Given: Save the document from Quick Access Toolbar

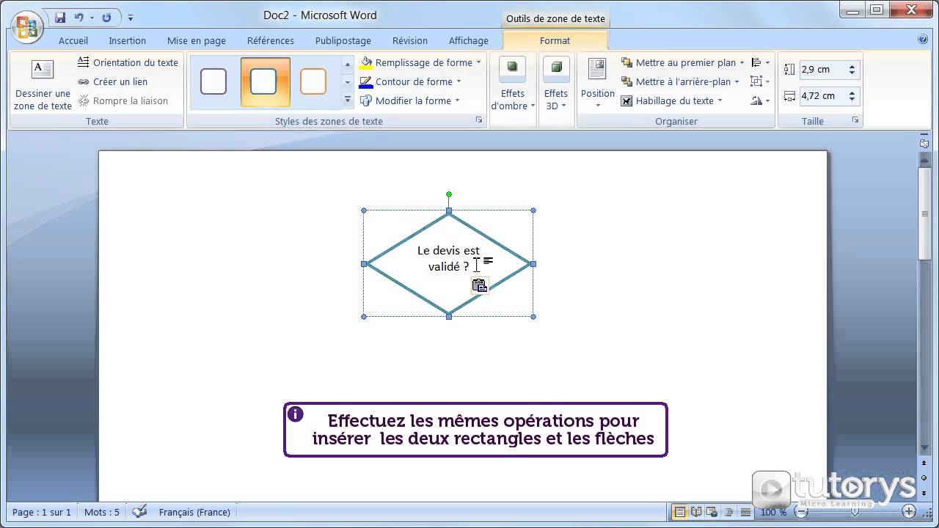Looking at the screenshot, I should coord(60,17).
